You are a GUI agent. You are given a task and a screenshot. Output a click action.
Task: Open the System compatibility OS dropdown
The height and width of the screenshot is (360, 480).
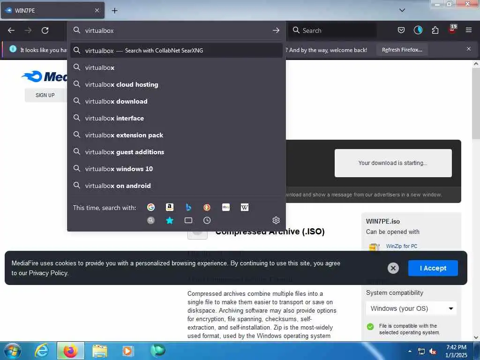411,308
